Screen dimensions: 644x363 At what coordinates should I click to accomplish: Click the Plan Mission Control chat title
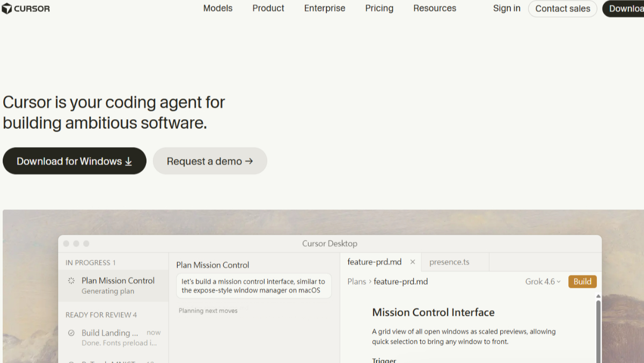213,265
